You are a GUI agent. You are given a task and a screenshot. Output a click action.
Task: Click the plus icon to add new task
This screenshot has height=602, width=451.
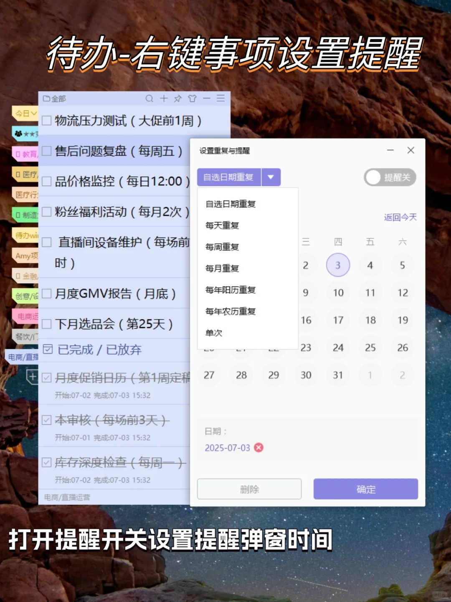(164, 98)
